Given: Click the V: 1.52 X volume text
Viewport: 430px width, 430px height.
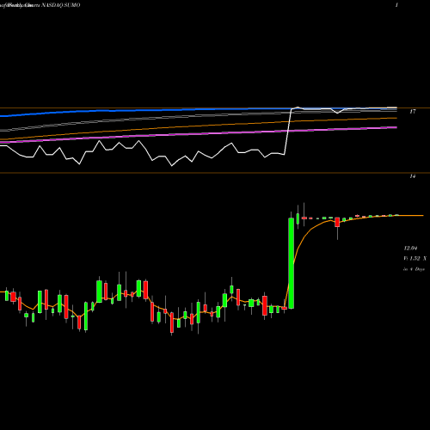Looking at the screenshot, I should (x=415, y=259).
